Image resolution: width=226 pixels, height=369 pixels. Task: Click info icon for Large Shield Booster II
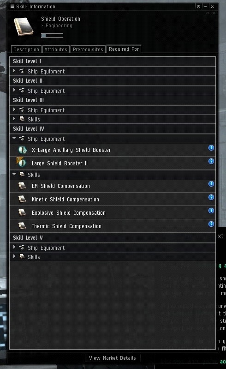(x=211, y=161)
